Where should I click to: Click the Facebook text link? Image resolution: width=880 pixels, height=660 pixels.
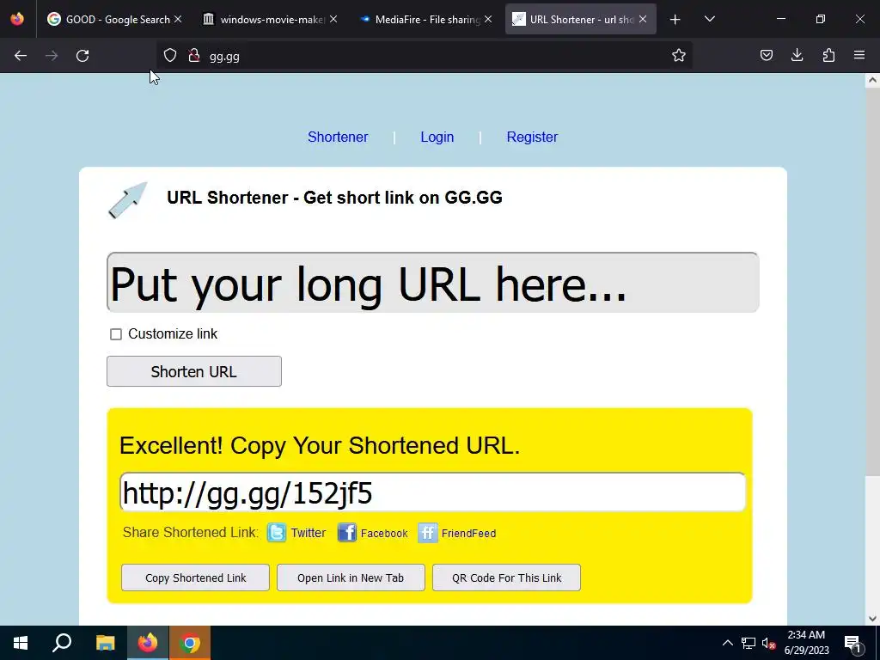pos(384,533)
